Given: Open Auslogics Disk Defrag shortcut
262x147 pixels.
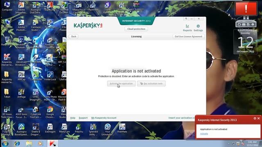Looking at the screenshot, I should point(36,8).
